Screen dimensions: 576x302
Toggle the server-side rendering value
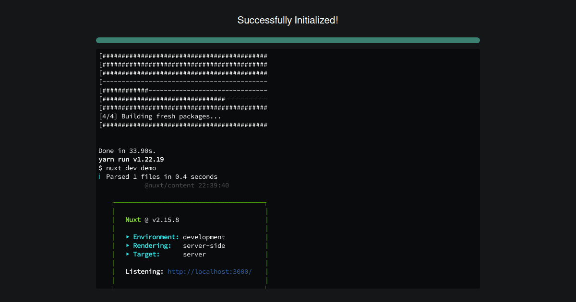click(x=204, y=245)
